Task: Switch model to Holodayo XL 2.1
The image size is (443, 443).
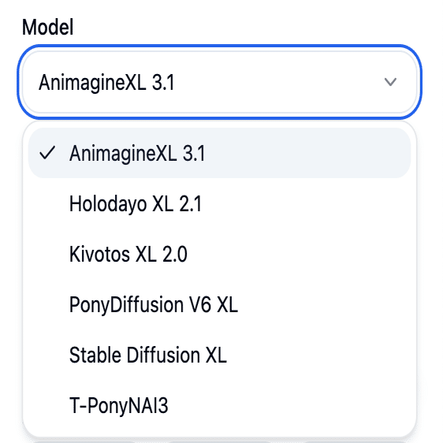Action: tap(219, 203)
